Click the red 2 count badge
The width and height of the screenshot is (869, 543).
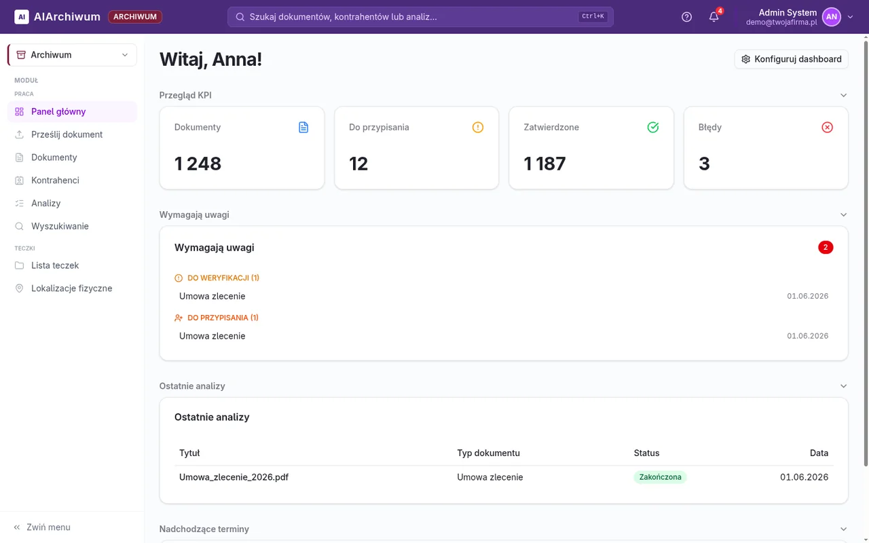(826, 248)
